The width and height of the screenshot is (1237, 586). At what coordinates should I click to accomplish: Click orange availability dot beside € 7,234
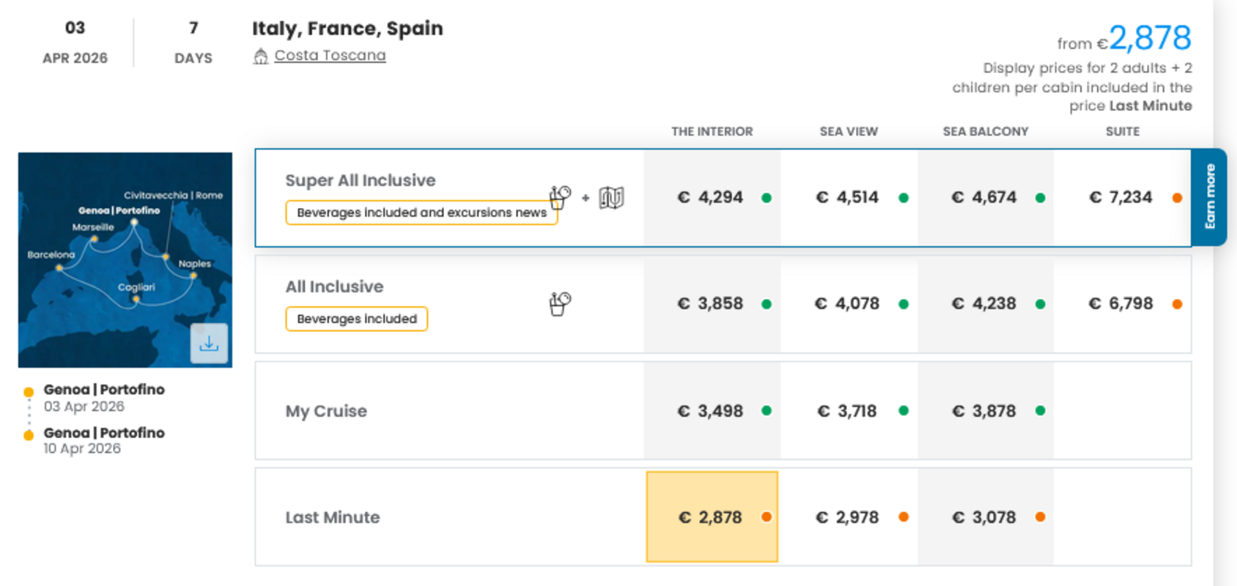click(1177, 198)
